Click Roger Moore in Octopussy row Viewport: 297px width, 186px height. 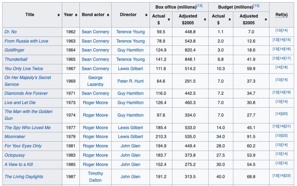pos(95,155)
